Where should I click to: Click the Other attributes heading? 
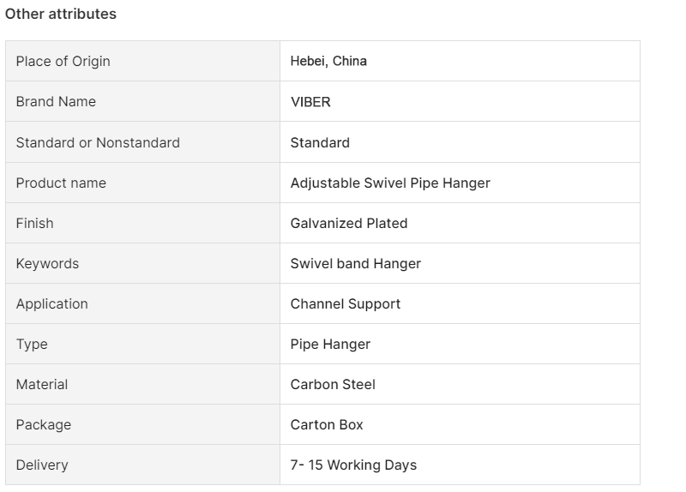[60, 14]
